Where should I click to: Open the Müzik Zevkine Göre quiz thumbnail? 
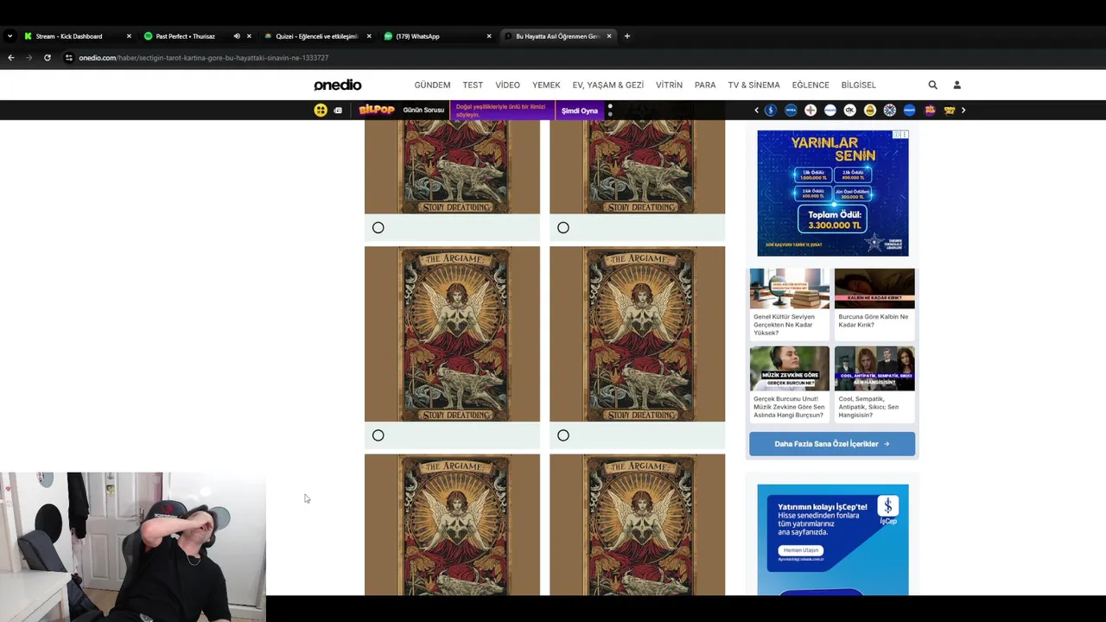click(x=790, y=369)
